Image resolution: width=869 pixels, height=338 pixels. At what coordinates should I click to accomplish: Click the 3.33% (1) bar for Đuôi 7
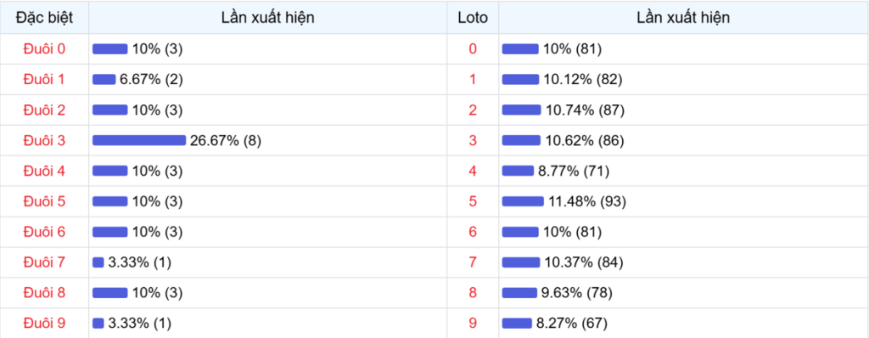98,262
